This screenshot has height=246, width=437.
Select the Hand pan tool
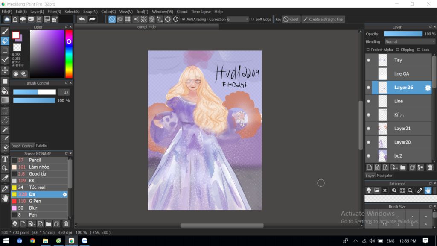tap(5, 198)
